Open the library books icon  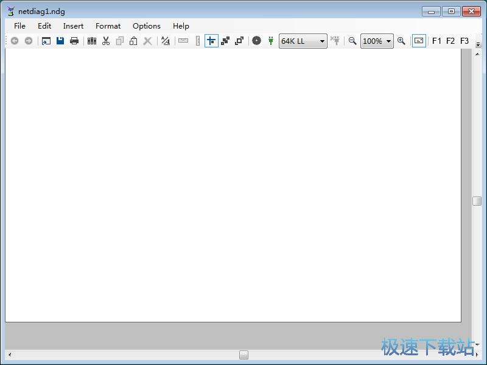pos(92,41)
